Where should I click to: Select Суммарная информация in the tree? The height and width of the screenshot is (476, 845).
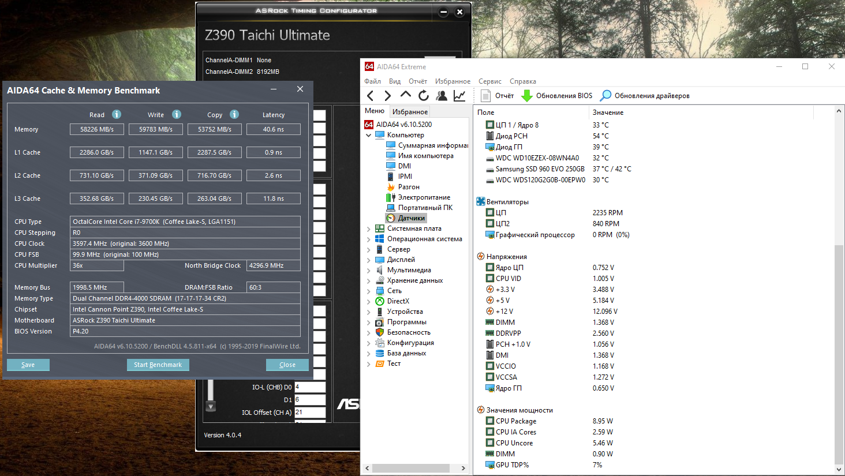coord(428,145)
